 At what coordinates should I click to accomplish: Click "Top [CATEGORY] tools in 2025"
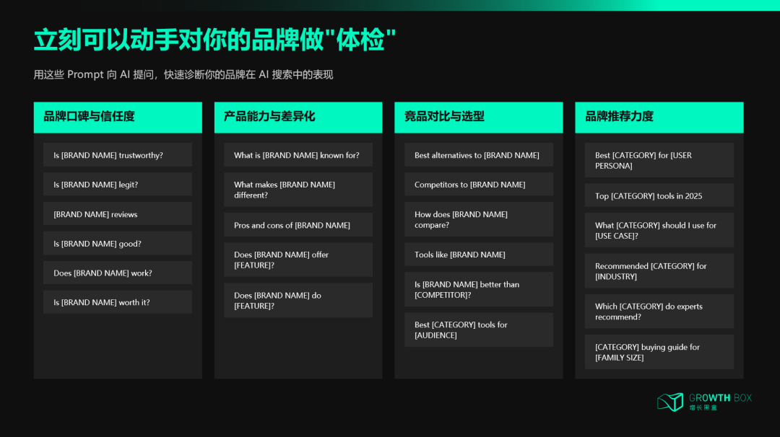[x=659, y=195]
